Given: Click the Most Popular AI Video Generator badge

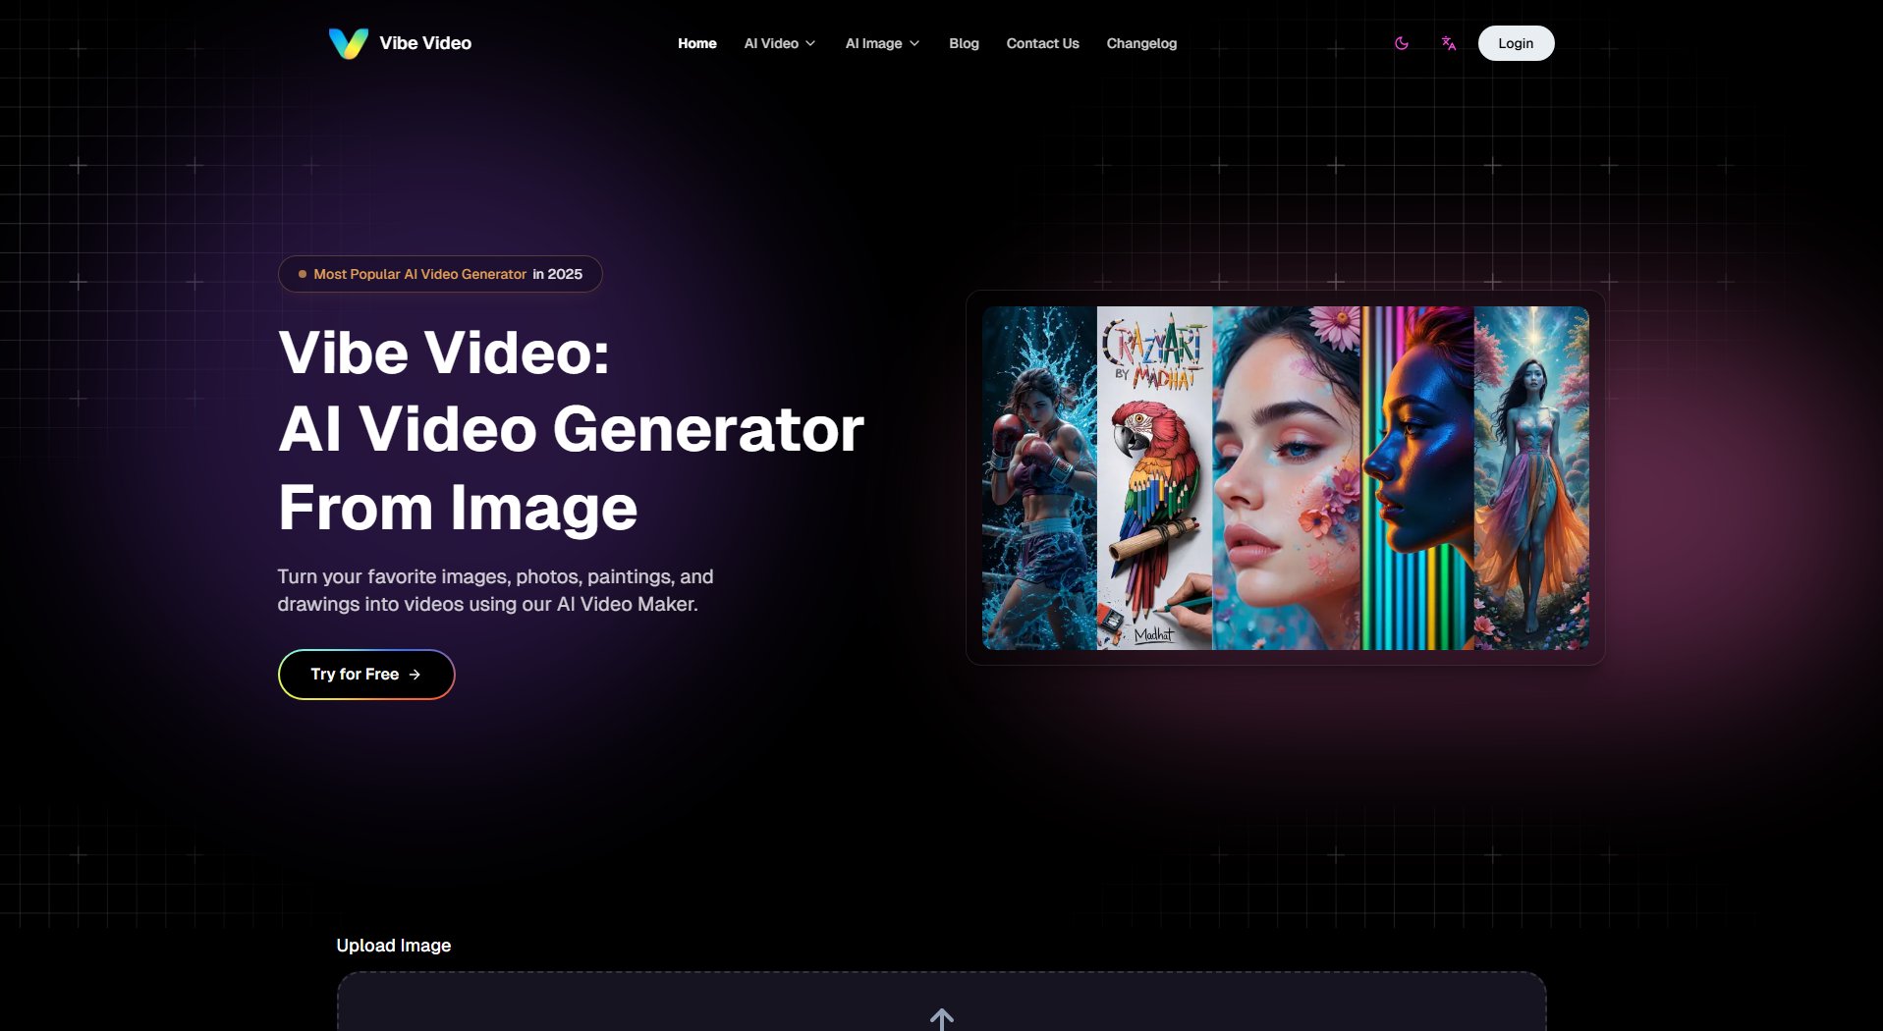Looking at the screenshot, I should [439, 274].
